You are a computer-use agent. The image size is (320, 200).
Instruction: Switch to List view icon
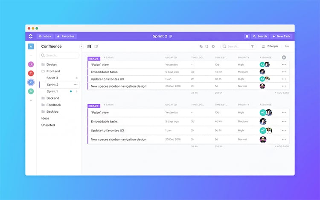click(89, 46)
